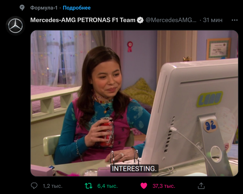Follow the Подробнее link
This screenshot has height=194, width=243.
click(x=77, y=8)
